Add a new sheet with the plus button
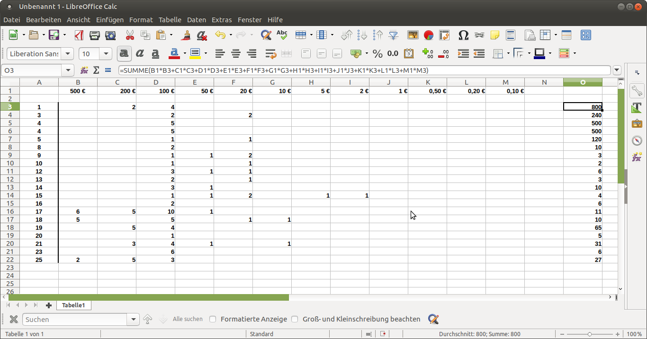The height and width of the screenshot is (339, 647). [x=48, y=305]
